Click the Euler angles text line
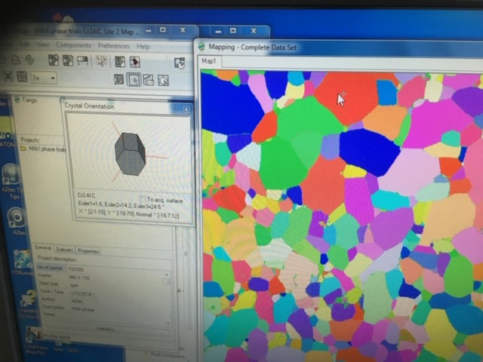This screenshot has height=362, width=483. click(121, 204)
